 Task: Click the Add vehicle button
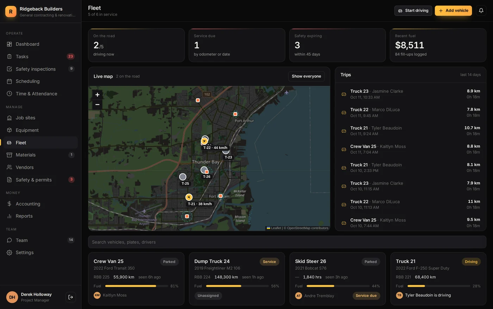click(x=453, y=11)
